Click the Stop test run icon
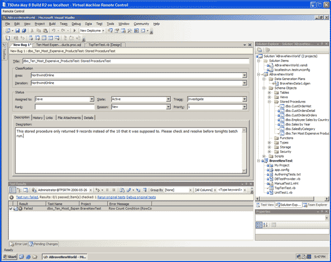This screenshot has height=262, width=331. pos(114,190)
